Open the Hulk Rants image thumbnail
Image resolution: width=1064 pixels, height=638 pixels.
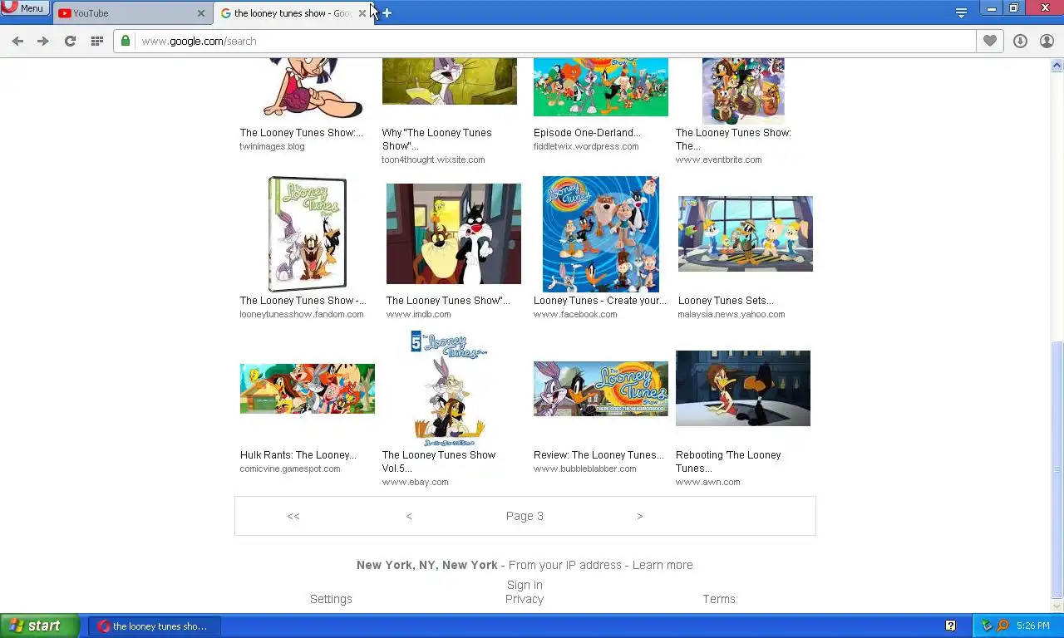[308, 388]
